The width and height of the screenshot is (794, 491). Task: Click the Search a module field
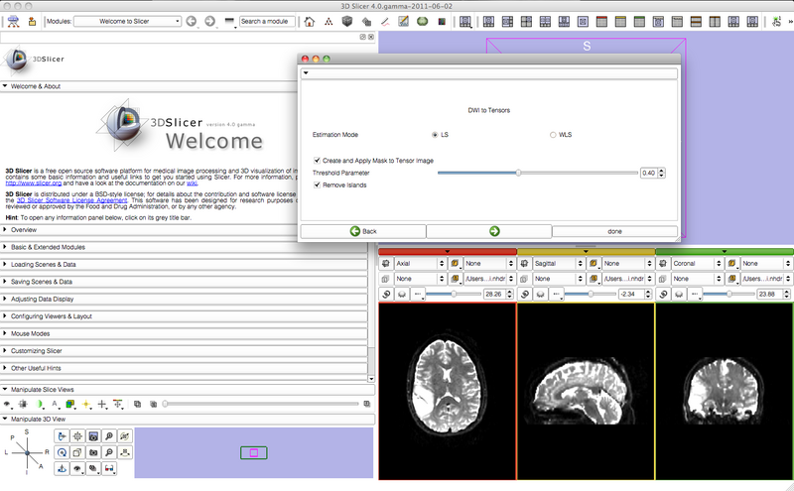coord(265,21)
